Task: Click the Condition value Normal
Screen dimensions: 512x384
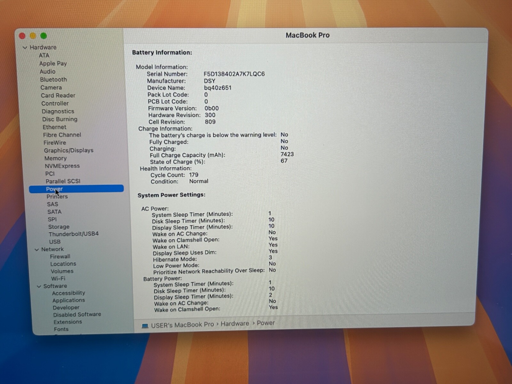Action: [199, 181]
